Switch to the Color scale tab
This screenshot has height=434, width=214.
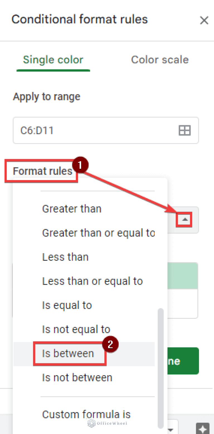pyautogui.click(x=160, y=60)
